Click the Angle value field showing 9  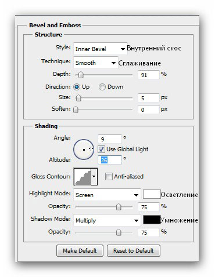pyautogui.click(x=110, y=139)
